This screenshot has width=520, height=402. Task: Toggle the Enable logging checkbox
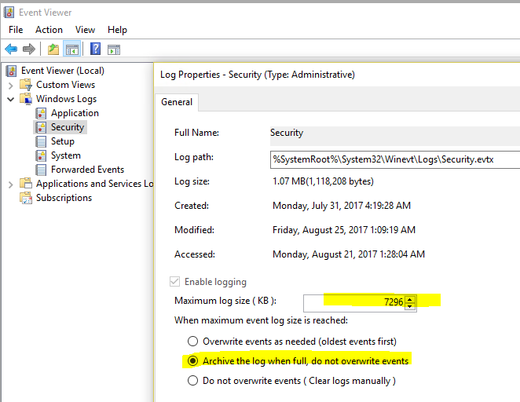(x=174, y=281)
